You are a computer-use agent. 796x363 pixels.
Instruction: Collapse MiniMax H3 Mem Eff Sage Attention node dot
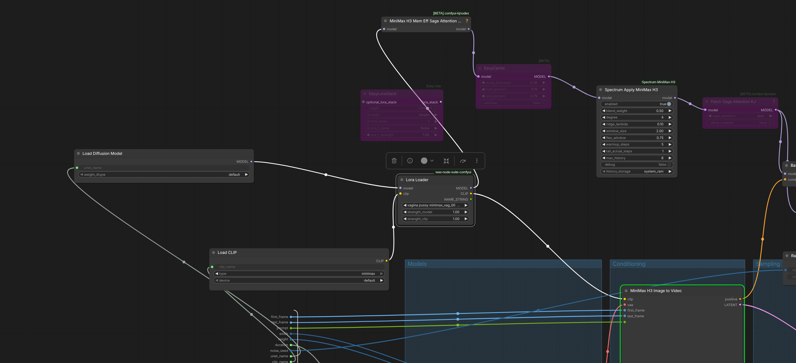pyautogui.click(x=386, y=21)
